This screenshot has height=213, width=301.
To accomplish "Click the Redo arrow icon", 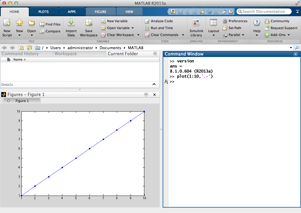I will 216,11.
